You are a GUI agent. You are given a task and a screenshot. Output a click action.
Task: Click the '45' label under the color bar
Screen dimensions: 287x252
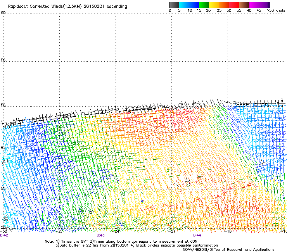259,10
